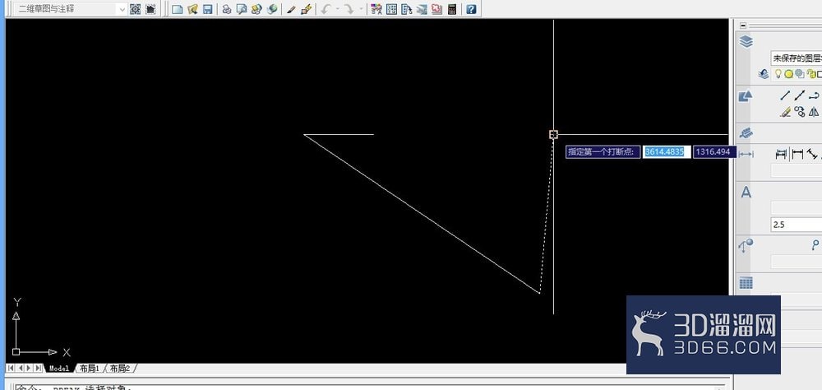The height and width of the screenshot is (390, 822).
Task: Click the Dimensions panel icon
Action: click(746, 155)
